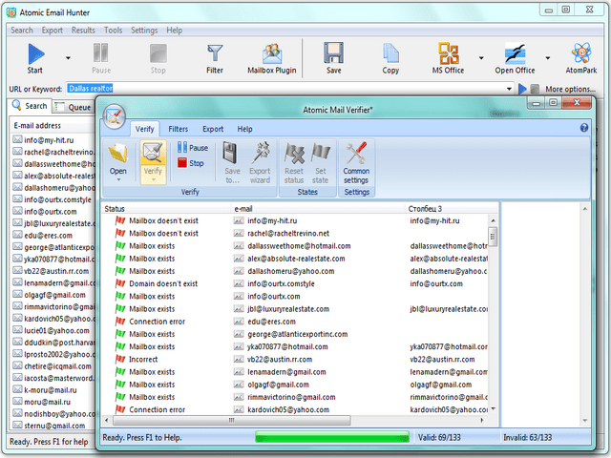Expand the MS Office export dropdown arrow
Image resolution: width=611 pixels, height=458 pixels.
[480, 57]
